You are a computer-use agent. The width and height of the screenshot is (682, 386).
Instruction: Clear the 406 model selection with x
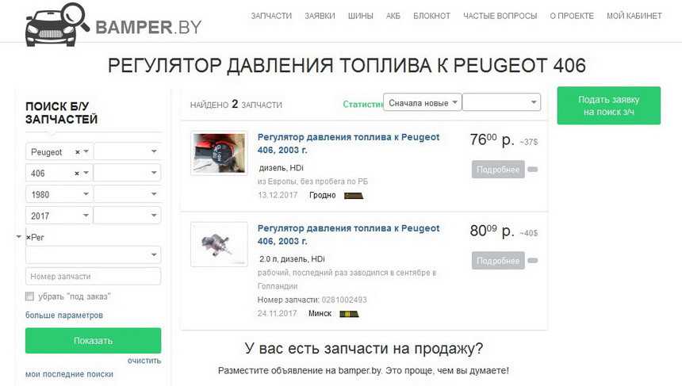(77, 174)
